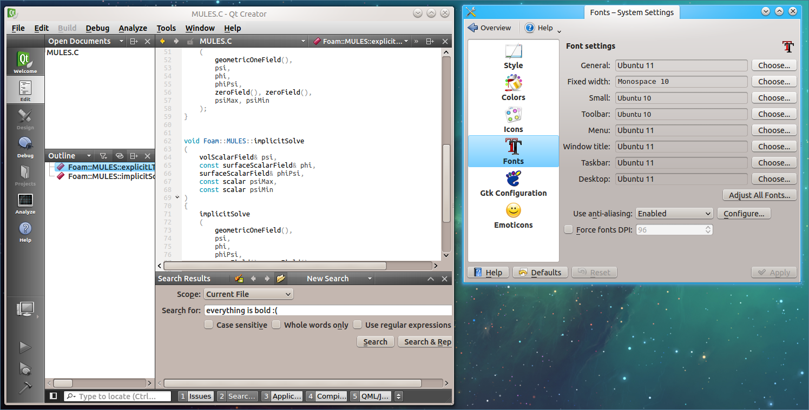Click the expand-all folder icon in Search Results

(281, 279)
